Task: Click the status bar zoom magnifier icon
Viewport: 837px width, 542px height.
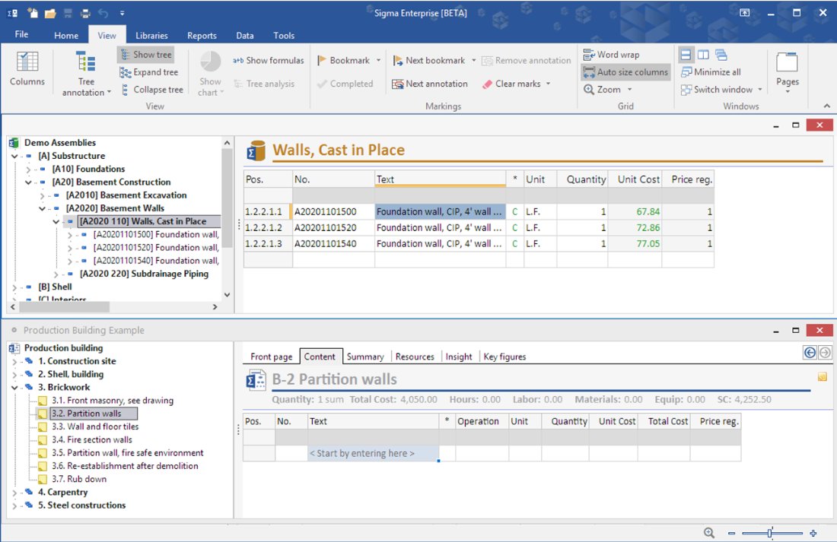Action: pyautogui.click(x=709, y=532)
